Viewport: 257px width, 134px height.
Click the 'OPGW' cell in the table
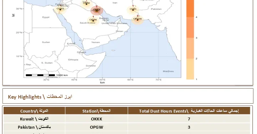[x=96, y=127]
